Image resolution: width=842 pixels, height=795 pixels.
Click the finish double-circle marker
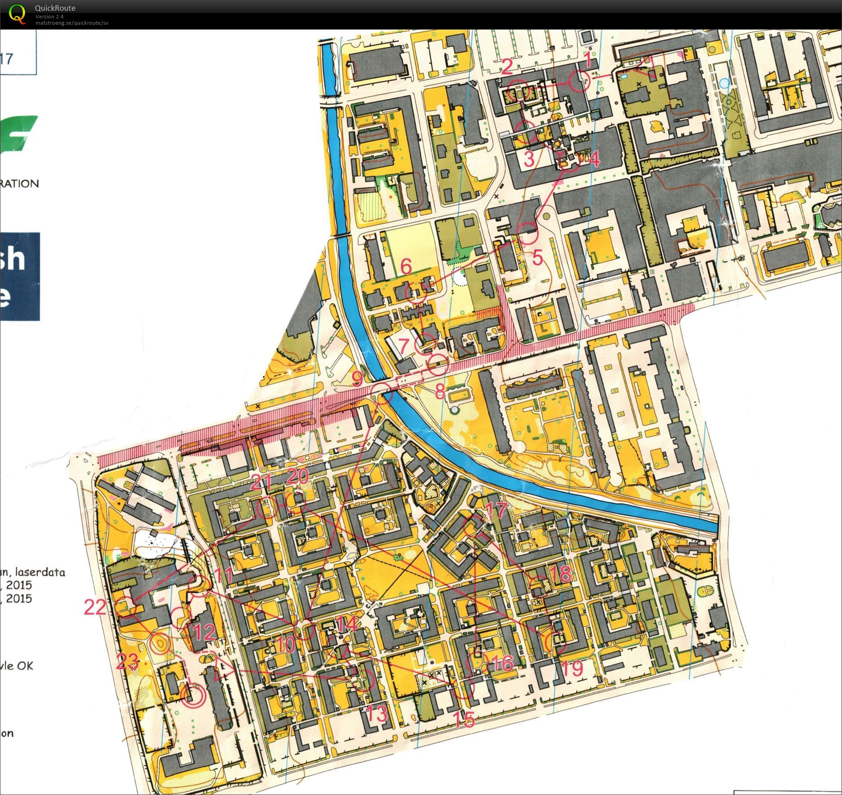[x=194, y=696]
